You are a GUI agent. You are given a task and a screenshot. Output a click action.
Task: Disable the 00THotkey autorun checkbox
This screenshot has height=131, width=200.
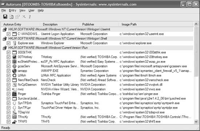pyautogui.click(x=9, y=57)
